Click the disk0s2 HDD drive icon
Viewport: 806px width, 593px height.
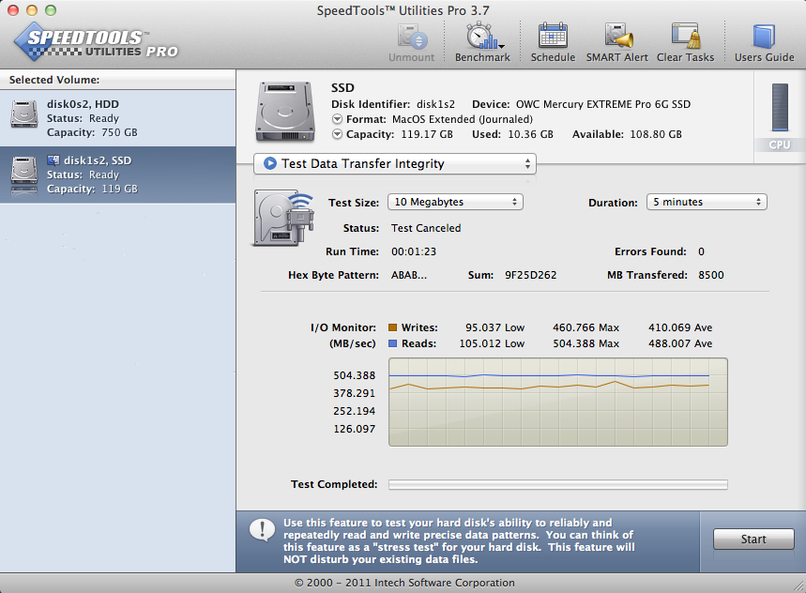pos(24,114)
